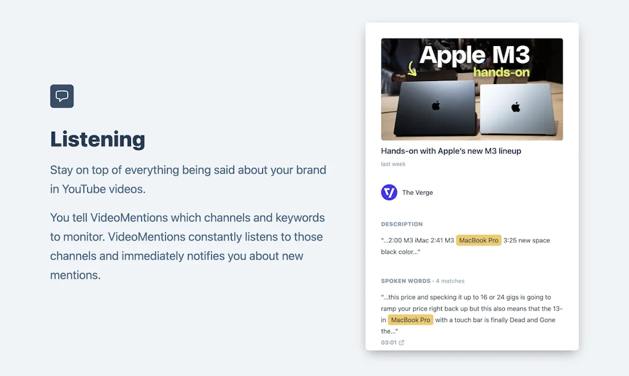Click the Apple logo on the dark MacBook
629x376 pixels.
pos(436,106)
